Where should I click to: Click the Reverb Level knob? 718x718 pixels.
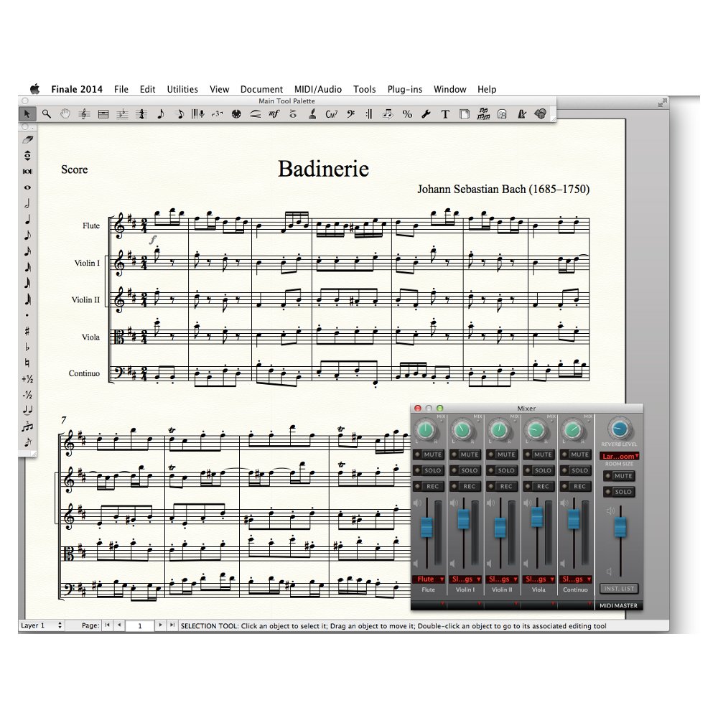[x=620, y=429]
